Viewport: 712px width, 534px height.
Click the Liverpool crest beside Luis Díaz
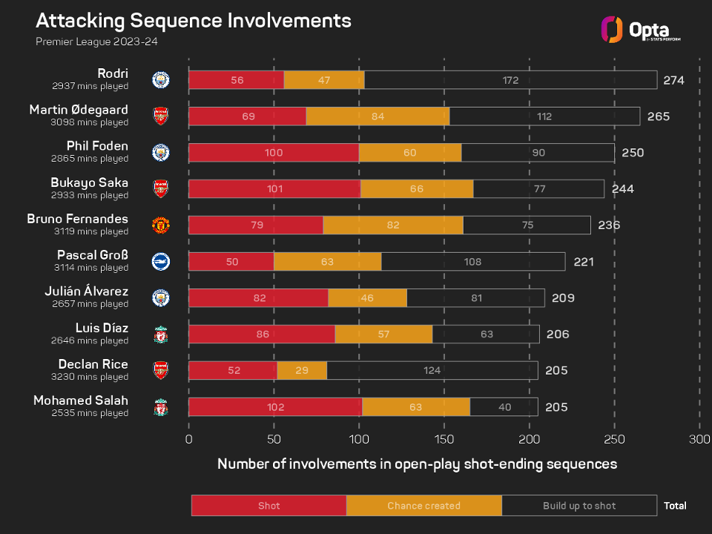[x=160, y=334]
